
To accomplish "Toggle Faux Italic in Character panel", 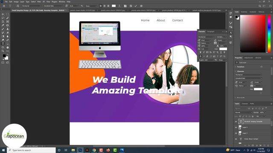I will (x=204, y=52).
